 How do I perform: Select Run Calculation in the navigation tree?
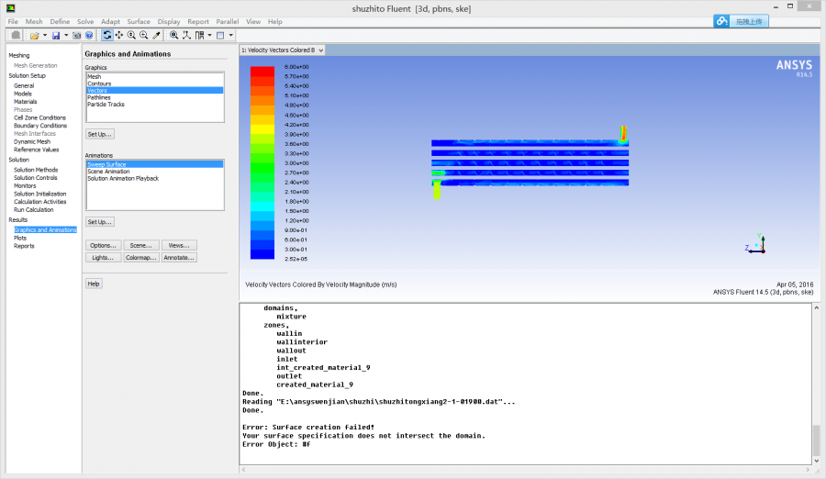point(33,210)
